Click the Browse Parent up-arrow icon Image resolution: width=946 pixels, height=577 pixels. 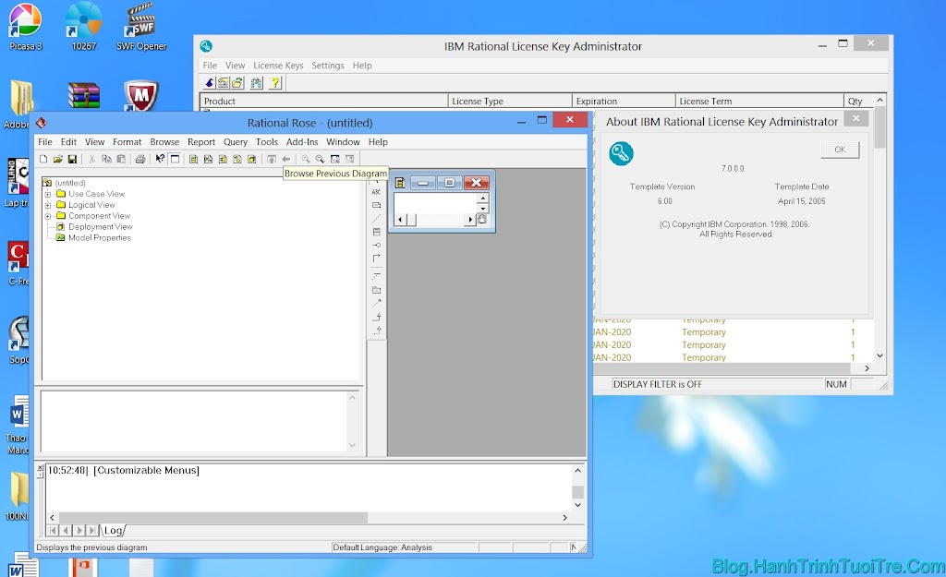(272, 159)
